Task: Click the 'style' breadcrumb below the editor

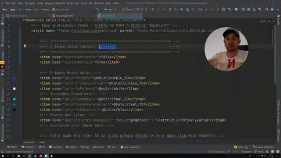Action: point(42,142)
